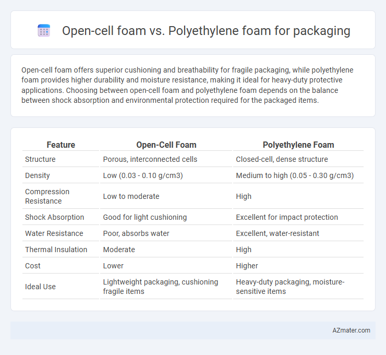Click the 'Shock Absorption' row label

(55, 217)
